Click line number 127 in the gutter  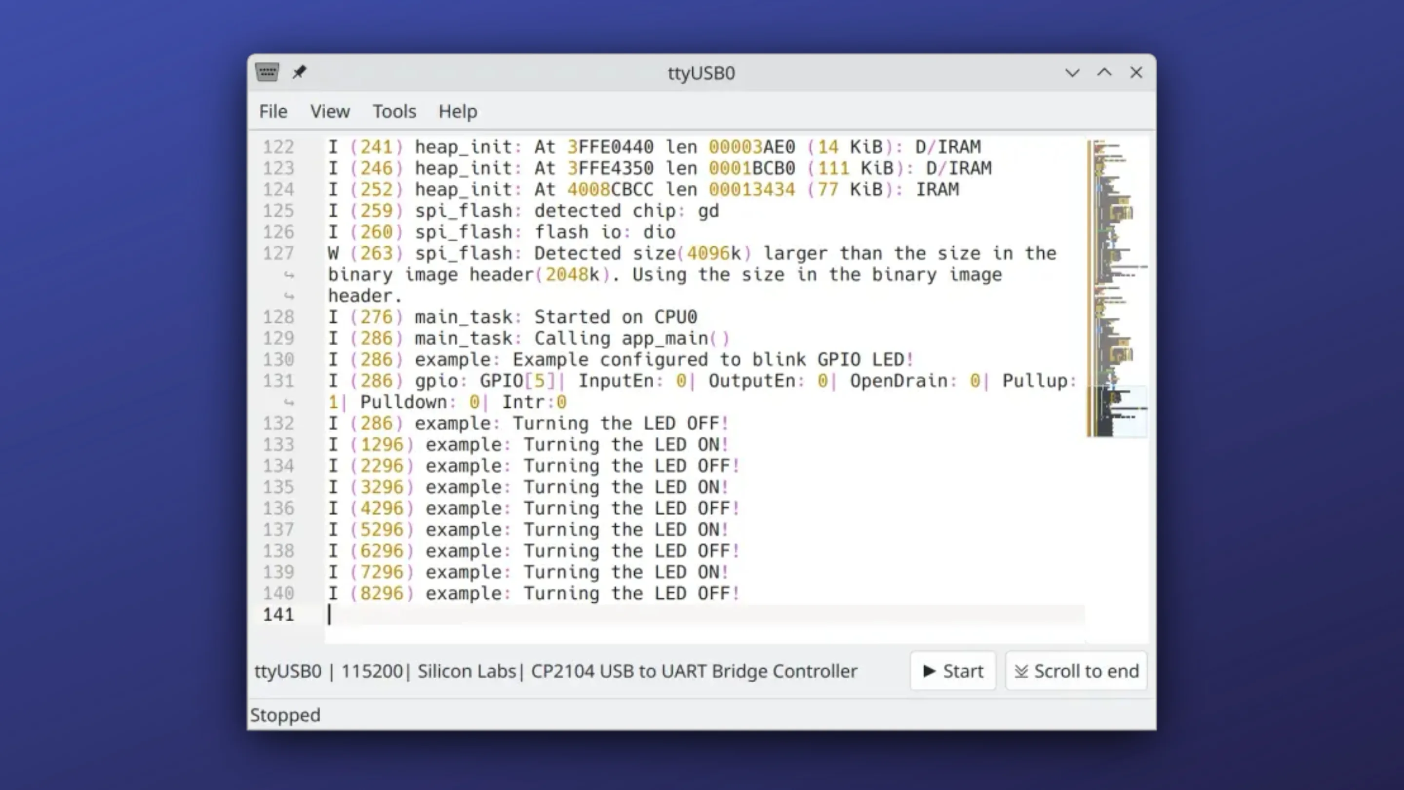pos(278,253)
